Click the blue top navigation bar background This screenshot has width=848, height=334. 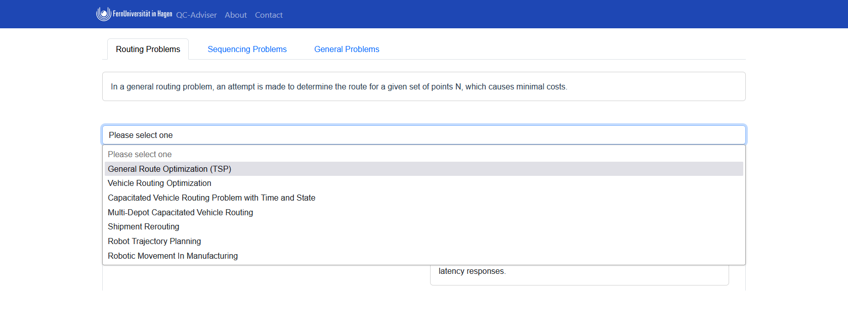point(557,14)
